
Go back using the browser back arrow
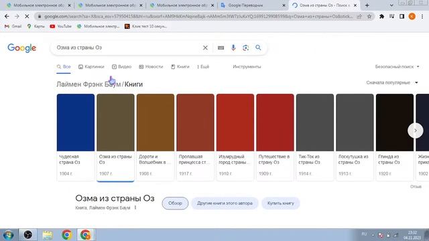pyautogui.click(x=7, y=16)
